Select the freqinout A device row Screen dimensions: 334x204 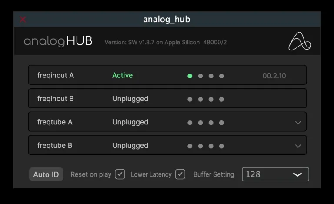click(x=56, y=75)
